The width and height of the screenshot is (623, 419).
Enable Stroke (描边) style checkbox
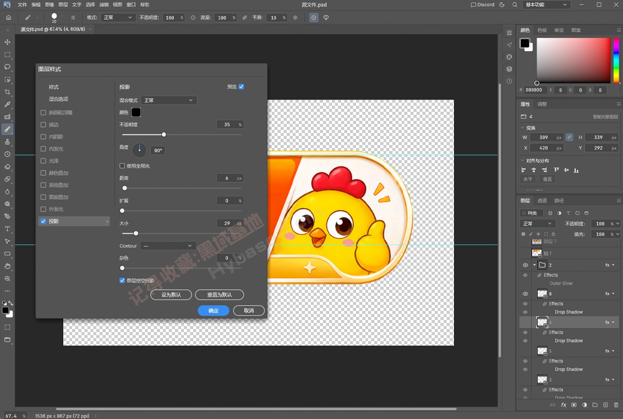click(43, 125)
